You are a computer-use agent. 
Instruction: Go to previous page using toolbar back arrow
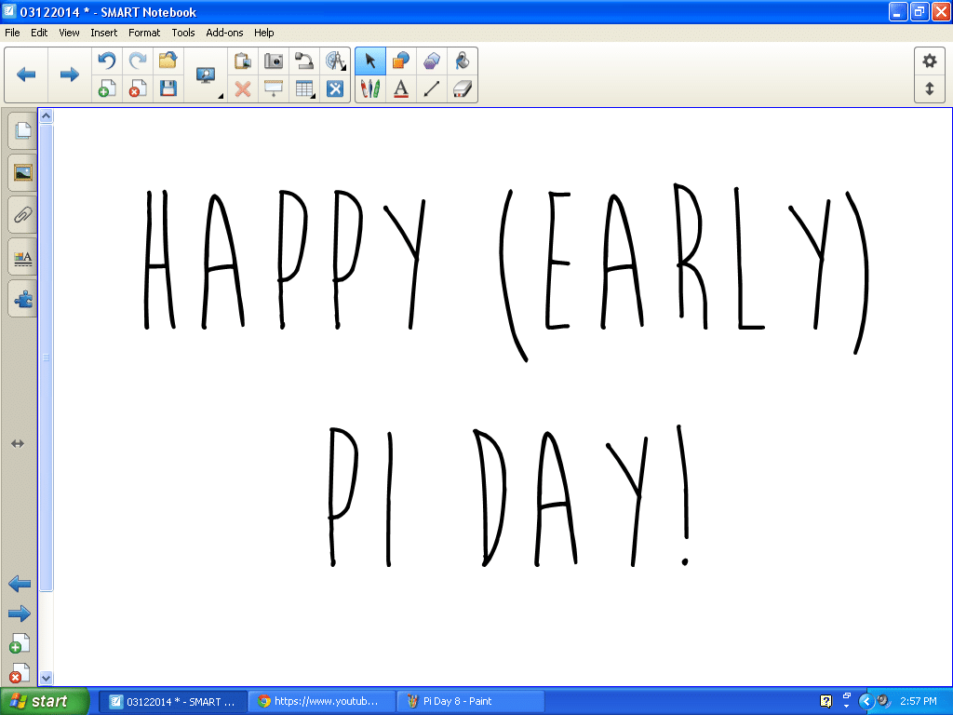(26, 74)
